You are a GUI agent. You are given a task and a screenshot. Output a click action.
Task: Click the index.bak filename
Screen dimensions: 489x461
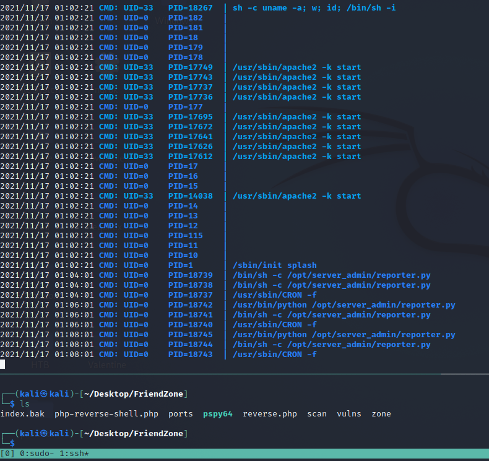22,413
